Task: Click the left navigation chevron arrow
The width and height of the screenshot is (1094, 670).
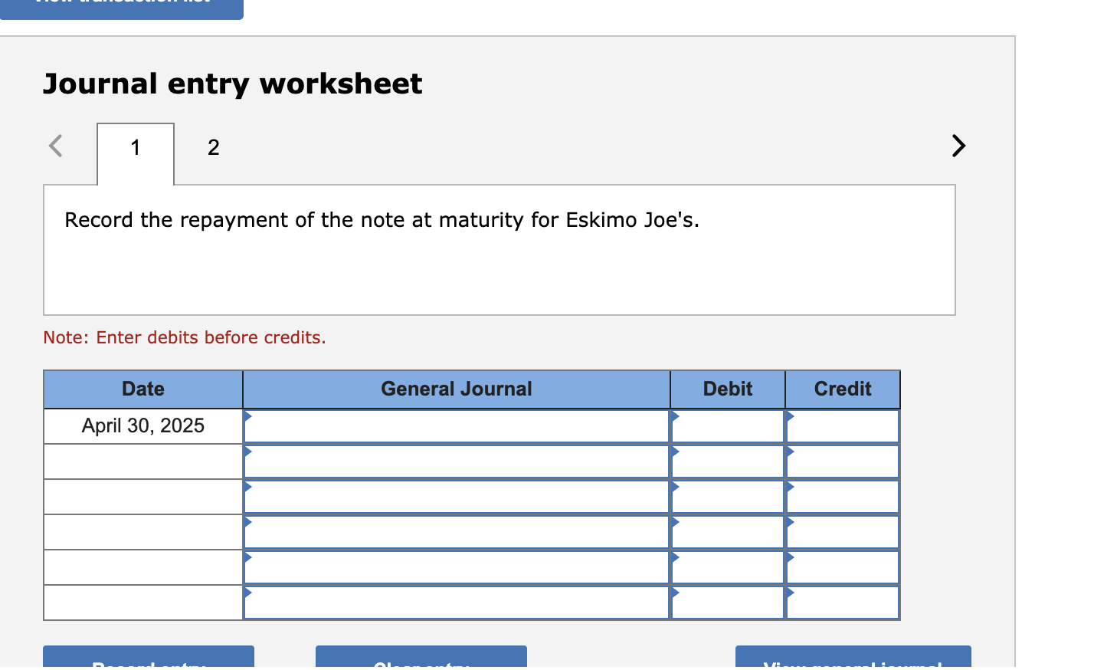Action: [54, 146]
